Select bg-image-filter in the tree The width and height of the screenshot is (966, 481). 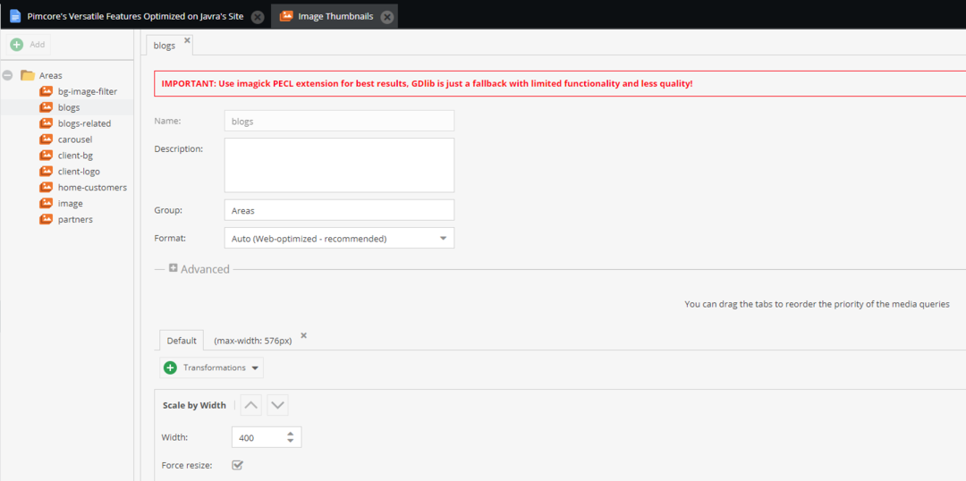pyautogui.click(x=88, y=91)
